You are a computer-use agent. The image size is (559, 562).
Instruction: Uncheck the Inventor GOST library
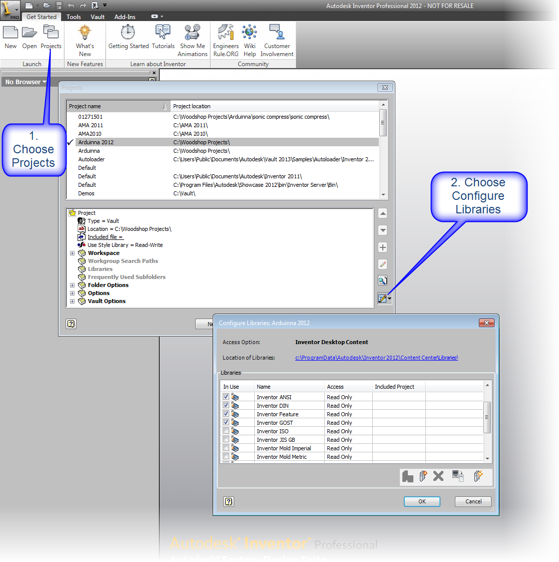[x=226, y=422]
